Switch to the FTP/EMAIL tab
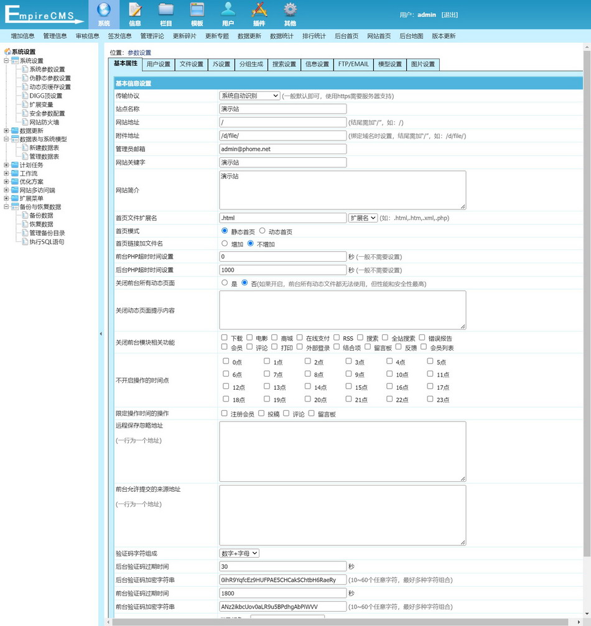Screen dimensions: 591x626 353,64
